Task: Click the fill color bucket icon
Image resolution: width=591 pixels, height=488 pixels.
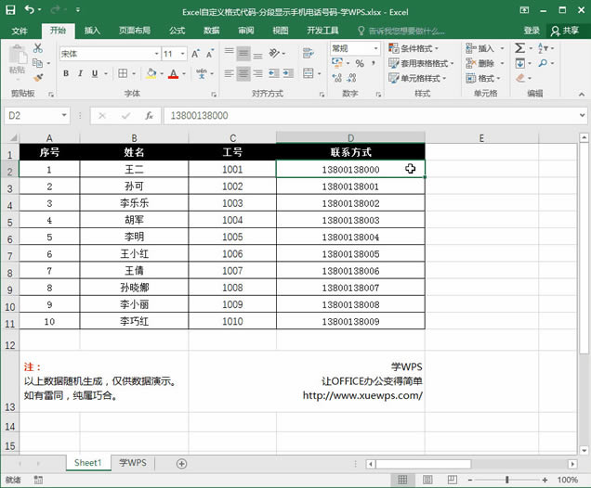Action: pos(151,72)
